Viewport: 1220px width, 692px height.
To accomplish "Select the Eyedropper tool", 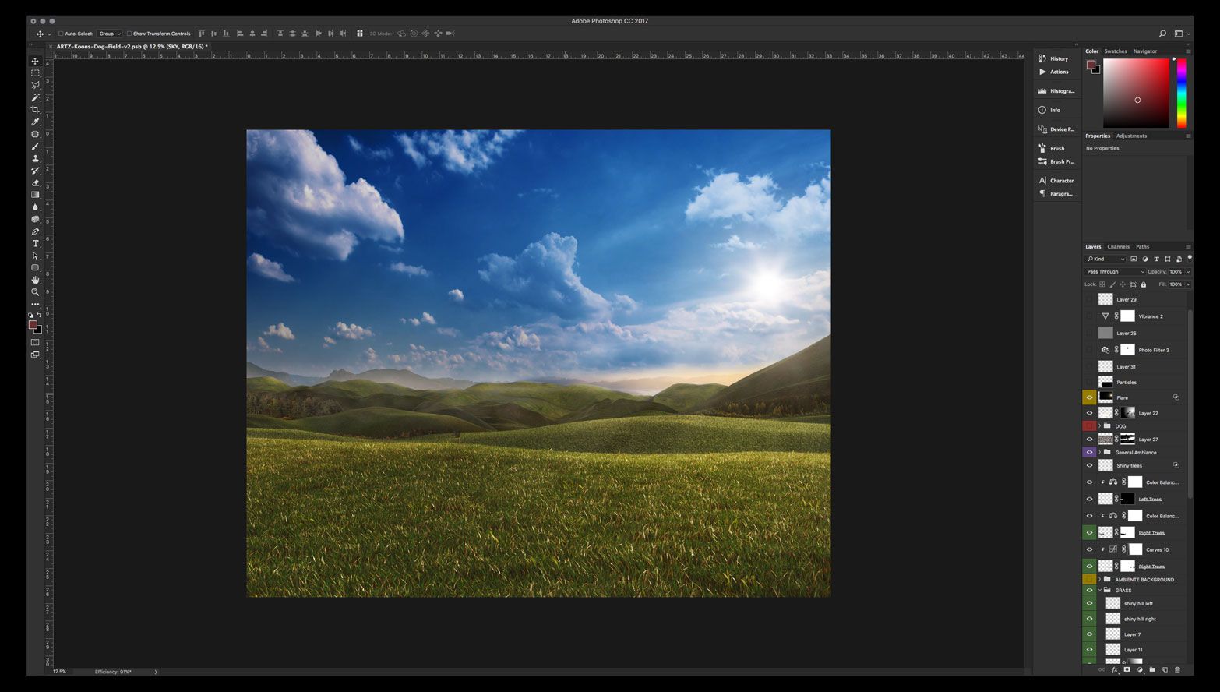I will [x=35, y=122].
